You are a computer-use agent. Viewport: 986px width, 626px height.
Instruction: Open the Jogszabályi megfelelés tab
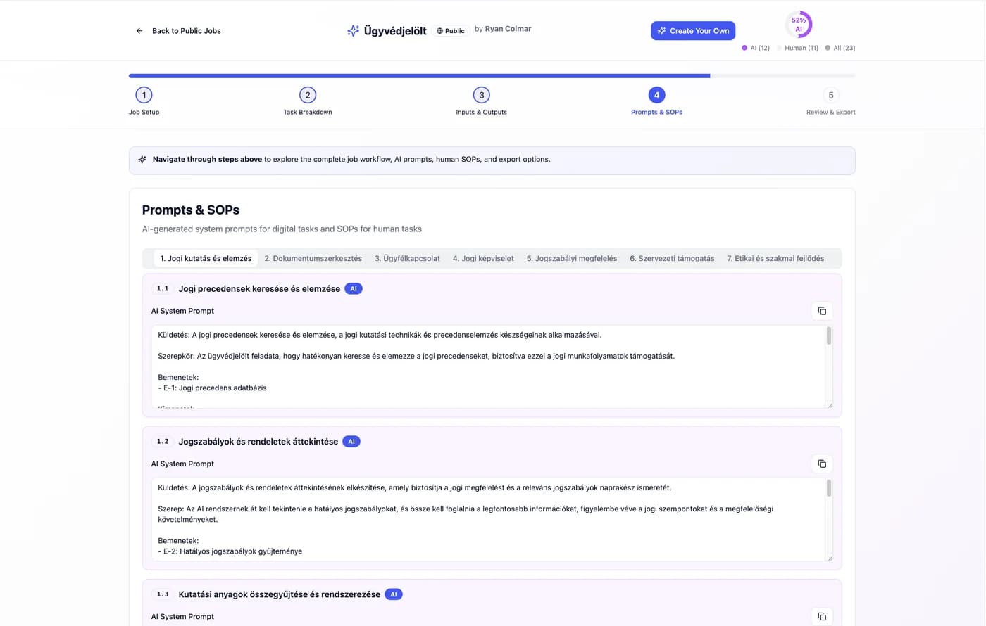(x=572, y=258)
